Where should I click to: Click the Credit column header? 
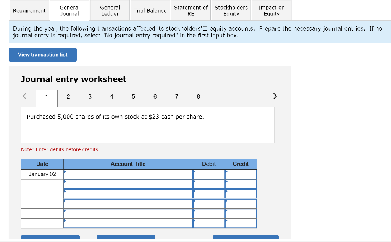[x=241, y=164]
